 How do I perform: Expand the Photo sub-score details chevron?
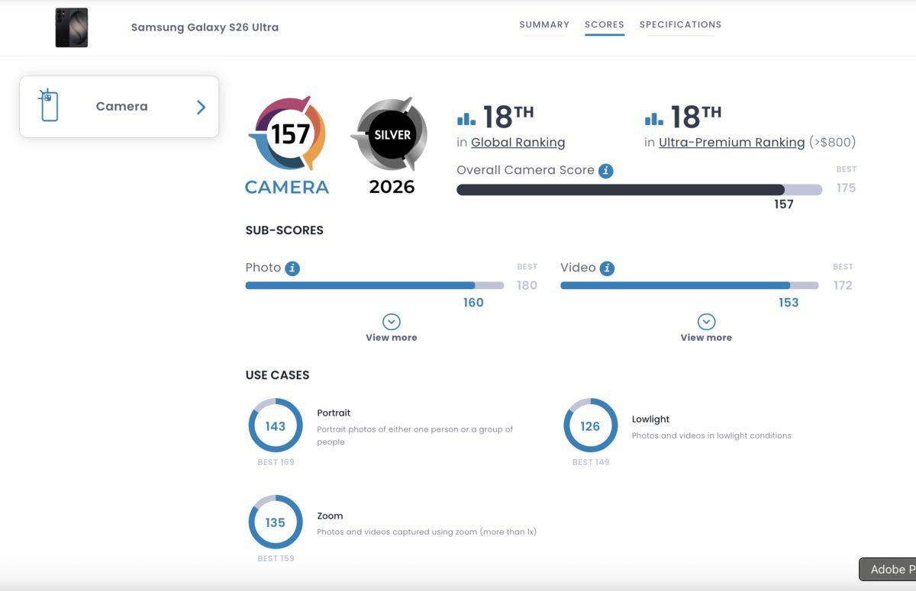point(392,323)
